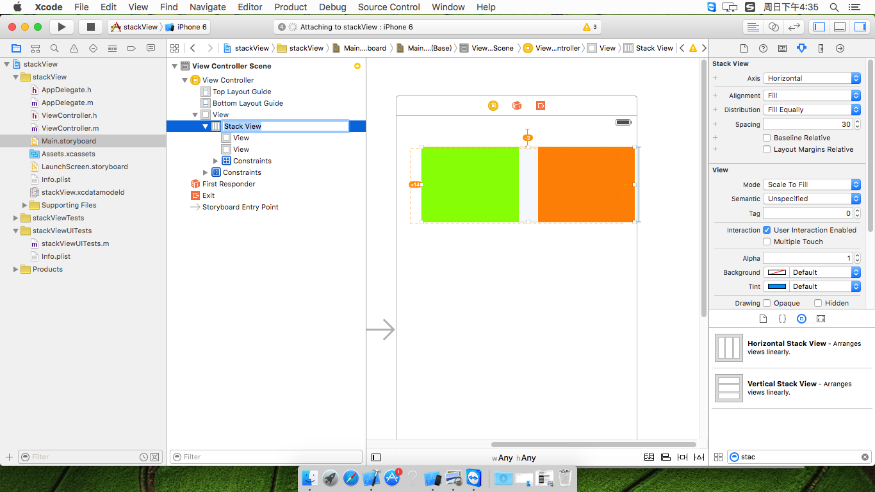Open the wAny hAny size class control
Viewport: 875px width, 492px height.
coord(514,457)
